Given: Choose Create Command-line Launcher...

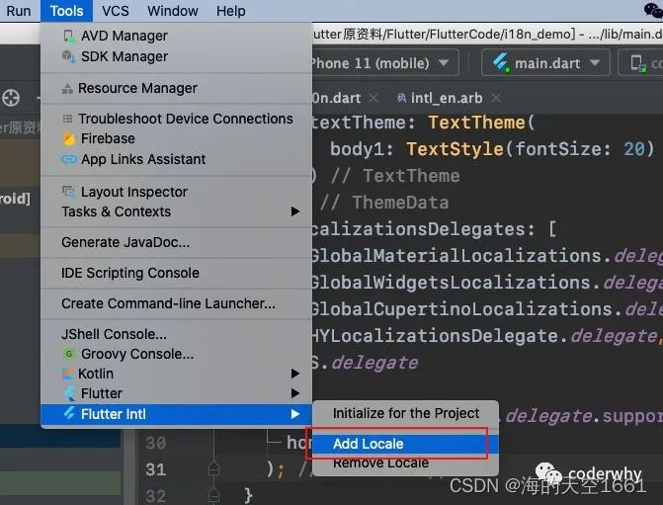Looking at the screenshot, I should click(176, 303).
